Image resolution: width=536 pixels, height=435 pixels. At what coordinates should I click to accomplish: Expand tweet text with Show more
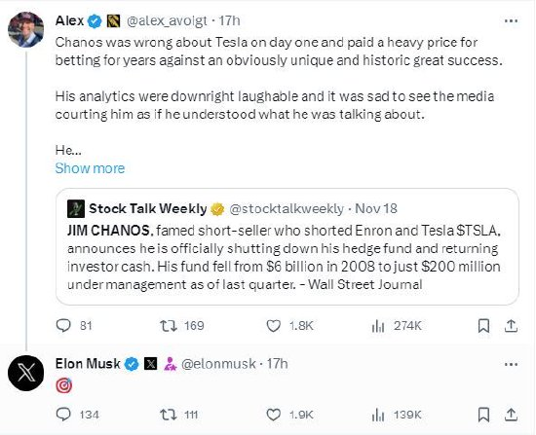point(90,168)
